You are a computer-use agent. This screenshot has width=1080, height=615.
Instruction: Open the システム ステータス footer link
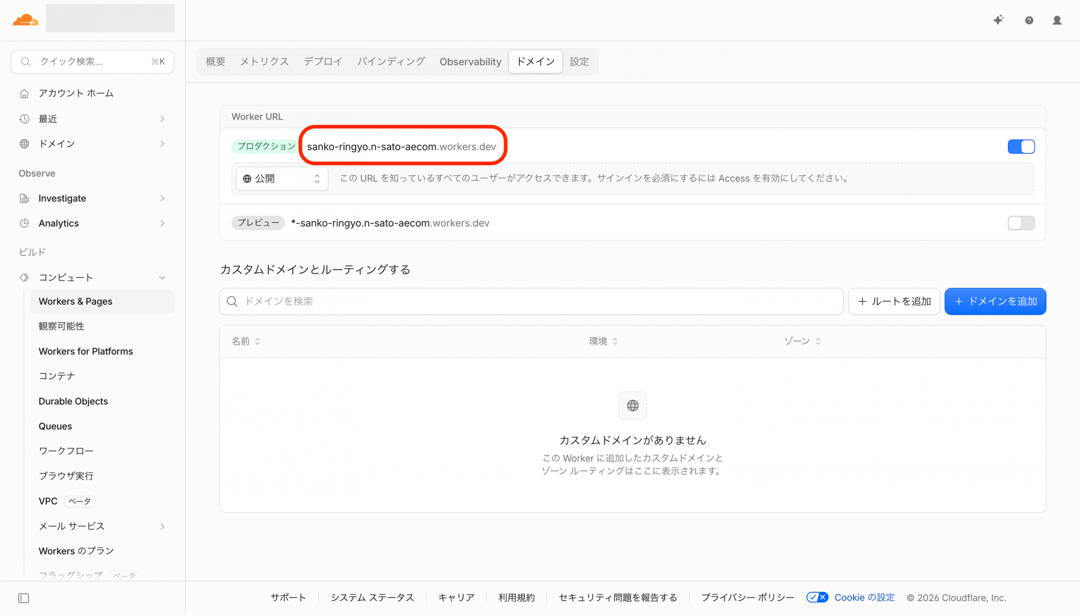(x=373, y=597)
